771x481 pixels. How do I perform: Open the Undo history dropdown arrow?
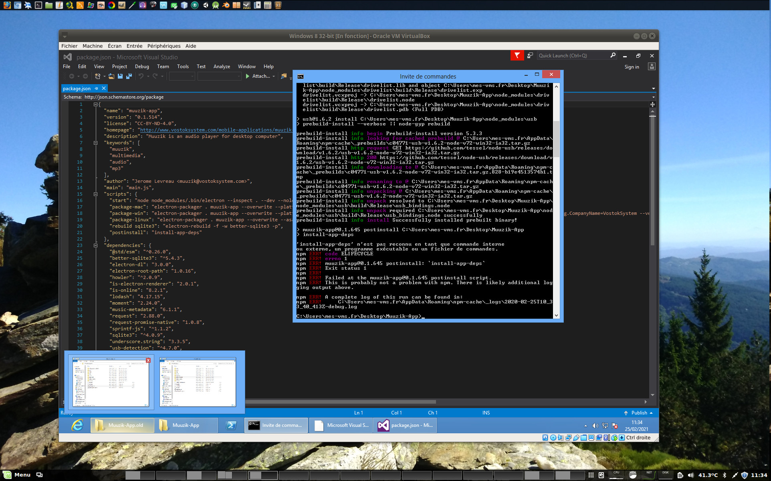click(x=148, y=76)
